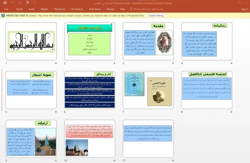This screenshot has height=163, width=250.
Task: Click the Undo arrow icon
Action: [12, 2]
